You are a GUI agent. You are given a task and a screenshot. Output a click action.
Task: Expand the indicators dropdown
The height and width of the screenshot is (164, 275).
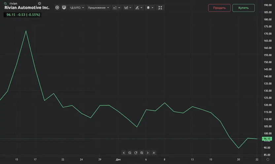(127, 8)
